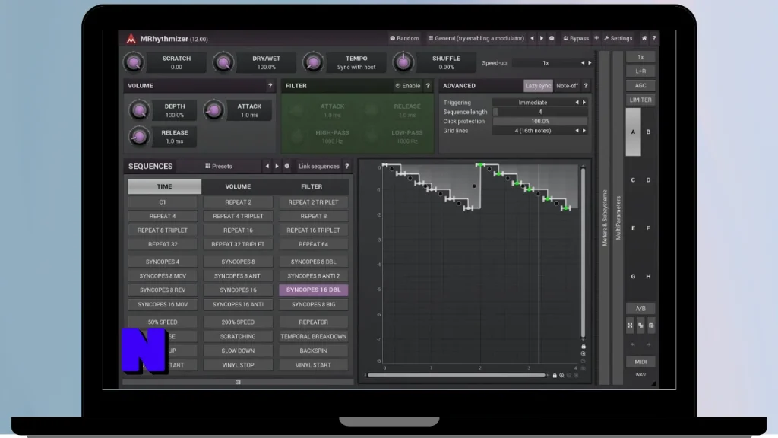778x438 pixels.
Task: Select preset slot C
Action: (x=633, y=180)
